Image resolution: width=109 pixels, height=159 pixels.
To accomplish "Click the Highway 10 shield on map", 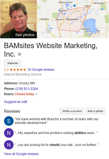I will pos(48,31).
